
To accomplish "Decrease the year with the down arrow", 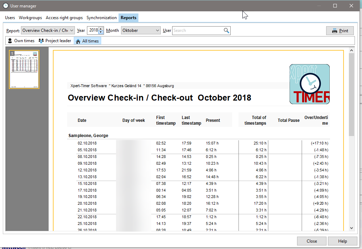I will coord(101,32).
